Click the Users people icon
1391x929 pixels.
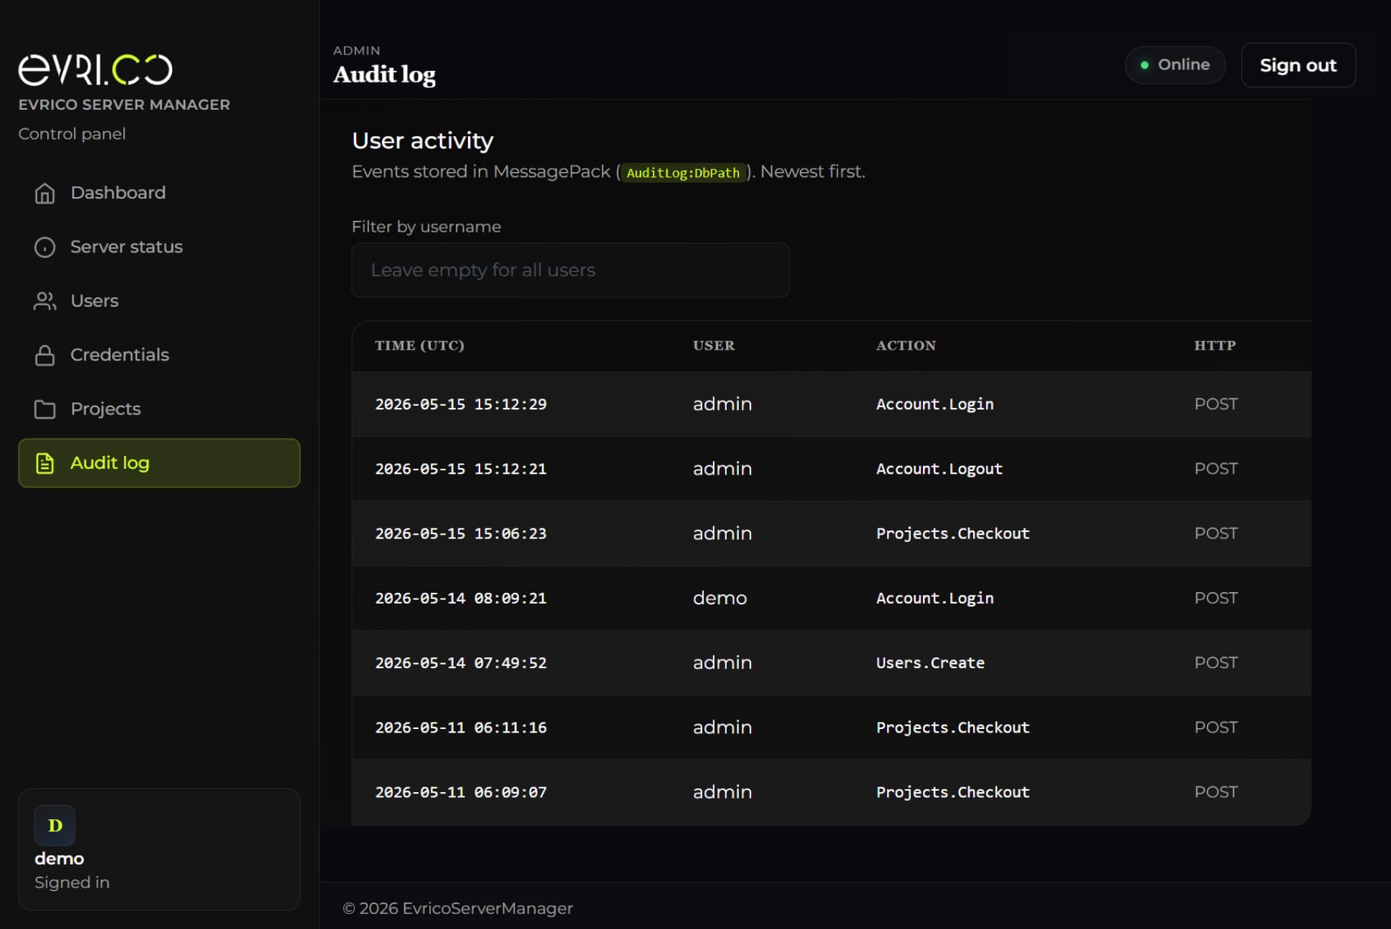click(44, 301)
